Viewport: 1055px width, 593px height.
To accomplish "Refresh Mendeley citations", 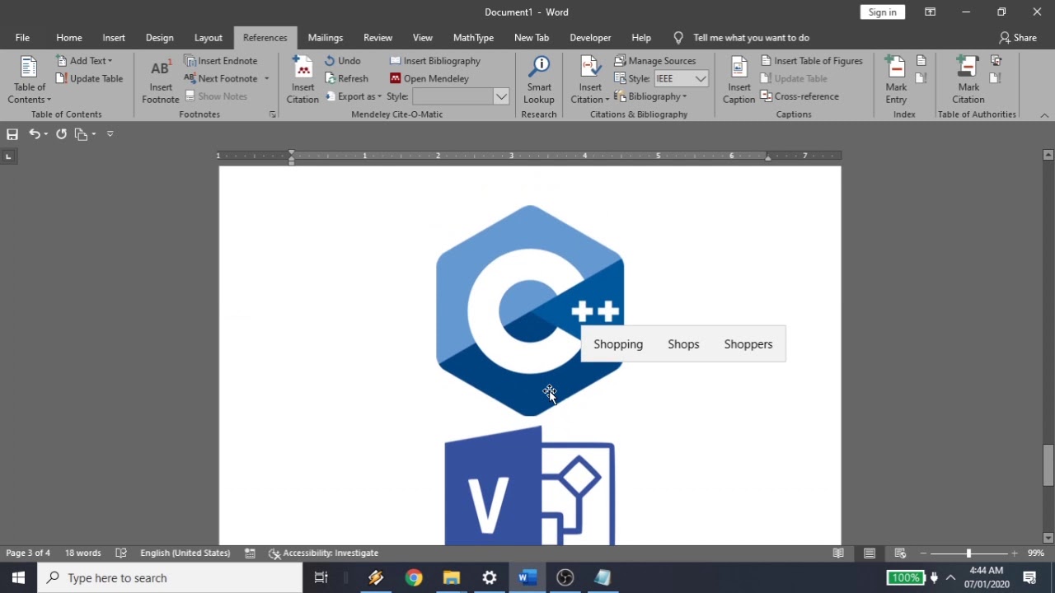I will click(x=346, y=78).
